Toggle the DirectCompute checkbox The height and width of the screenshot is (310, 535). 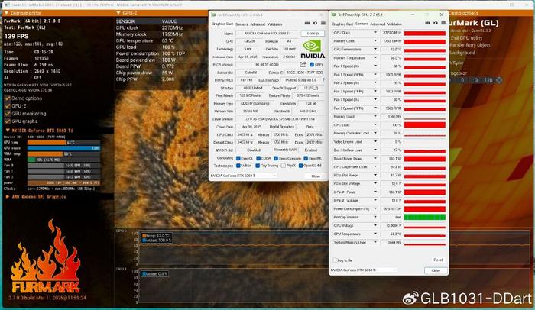click(x=276, y=158)
